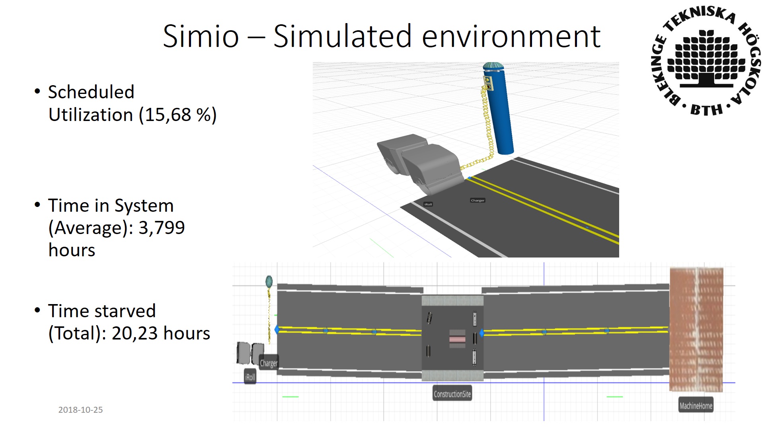
Task: Click the blue diamond node right of the construction site
Action: tap(481, 333)
